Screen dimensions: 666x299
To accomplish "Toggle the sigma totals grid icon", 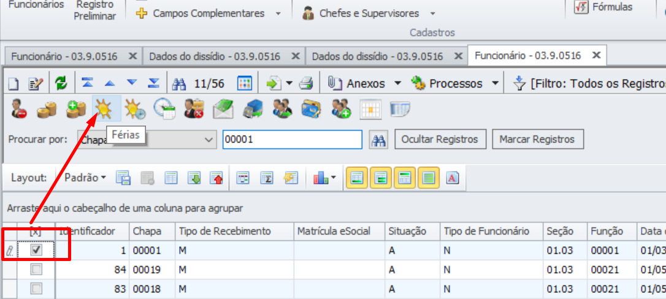I will 266,178.
